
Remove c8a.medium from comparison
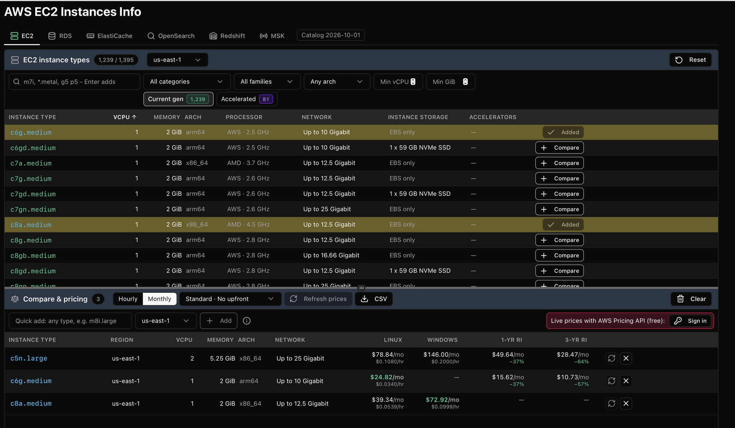pyautogui.click(x=626, y=404)
